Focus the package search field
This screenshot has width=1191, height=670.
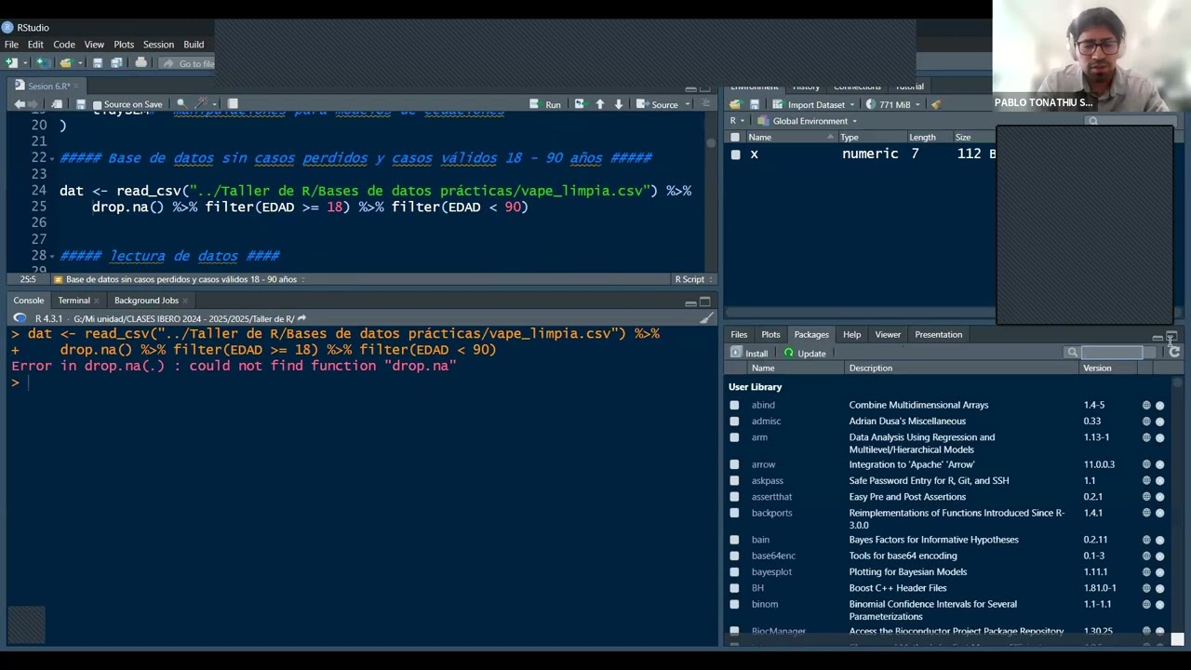[x=1112, y=353]
